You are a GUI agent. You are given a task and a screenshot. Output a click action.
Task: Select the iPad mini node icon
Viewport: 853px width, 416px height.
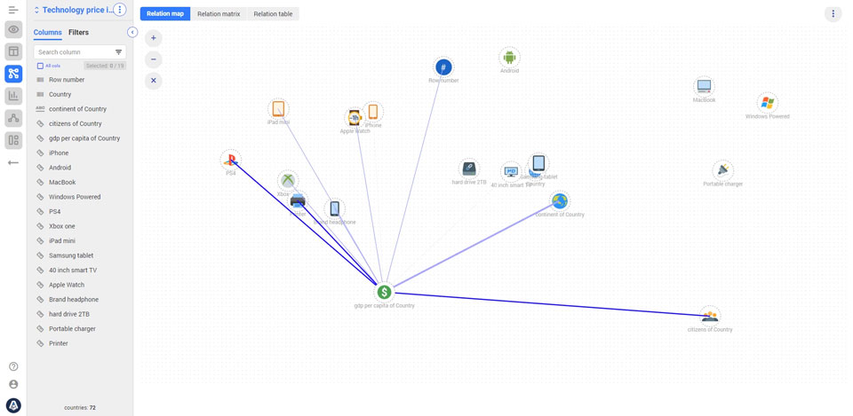click(x=278, y=108)
